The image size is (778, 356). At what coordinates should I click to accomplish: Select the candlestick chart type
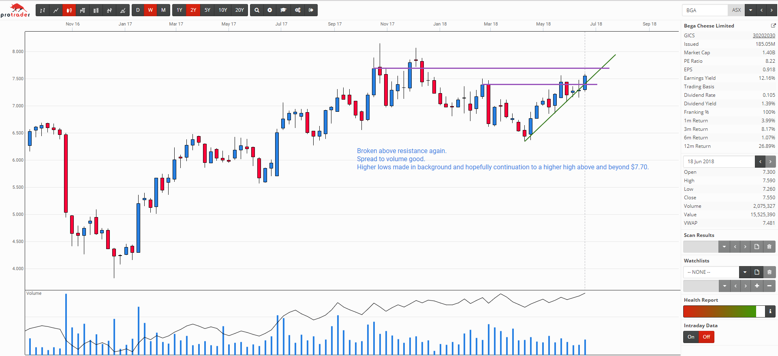click(69, 10)
